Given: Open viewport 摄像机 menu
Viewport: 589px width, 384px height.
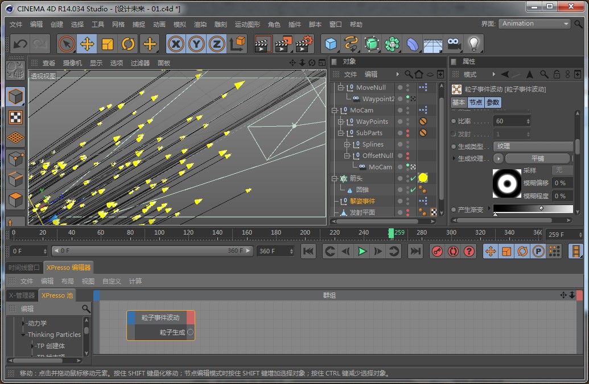Looking at the screenshot, I should pyautogui.click(x=72, y=63).
